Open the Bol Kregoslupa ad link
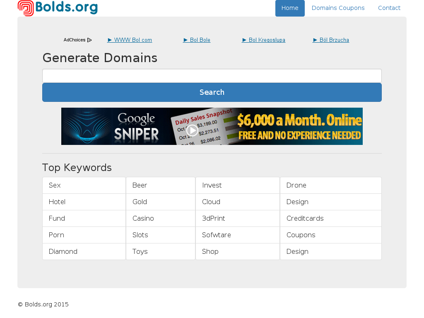Image resolution: width=424 pixels, height=318 pixels. click(x=264, y=40)
